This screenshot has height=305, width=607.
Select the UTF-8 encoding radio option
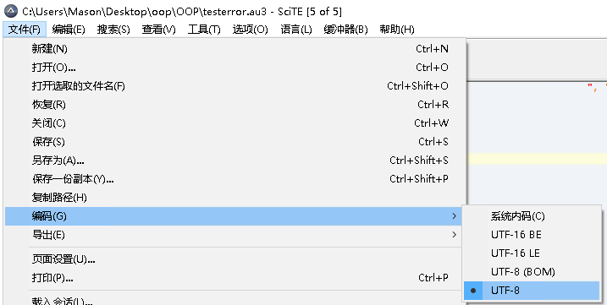coord(532,291)
